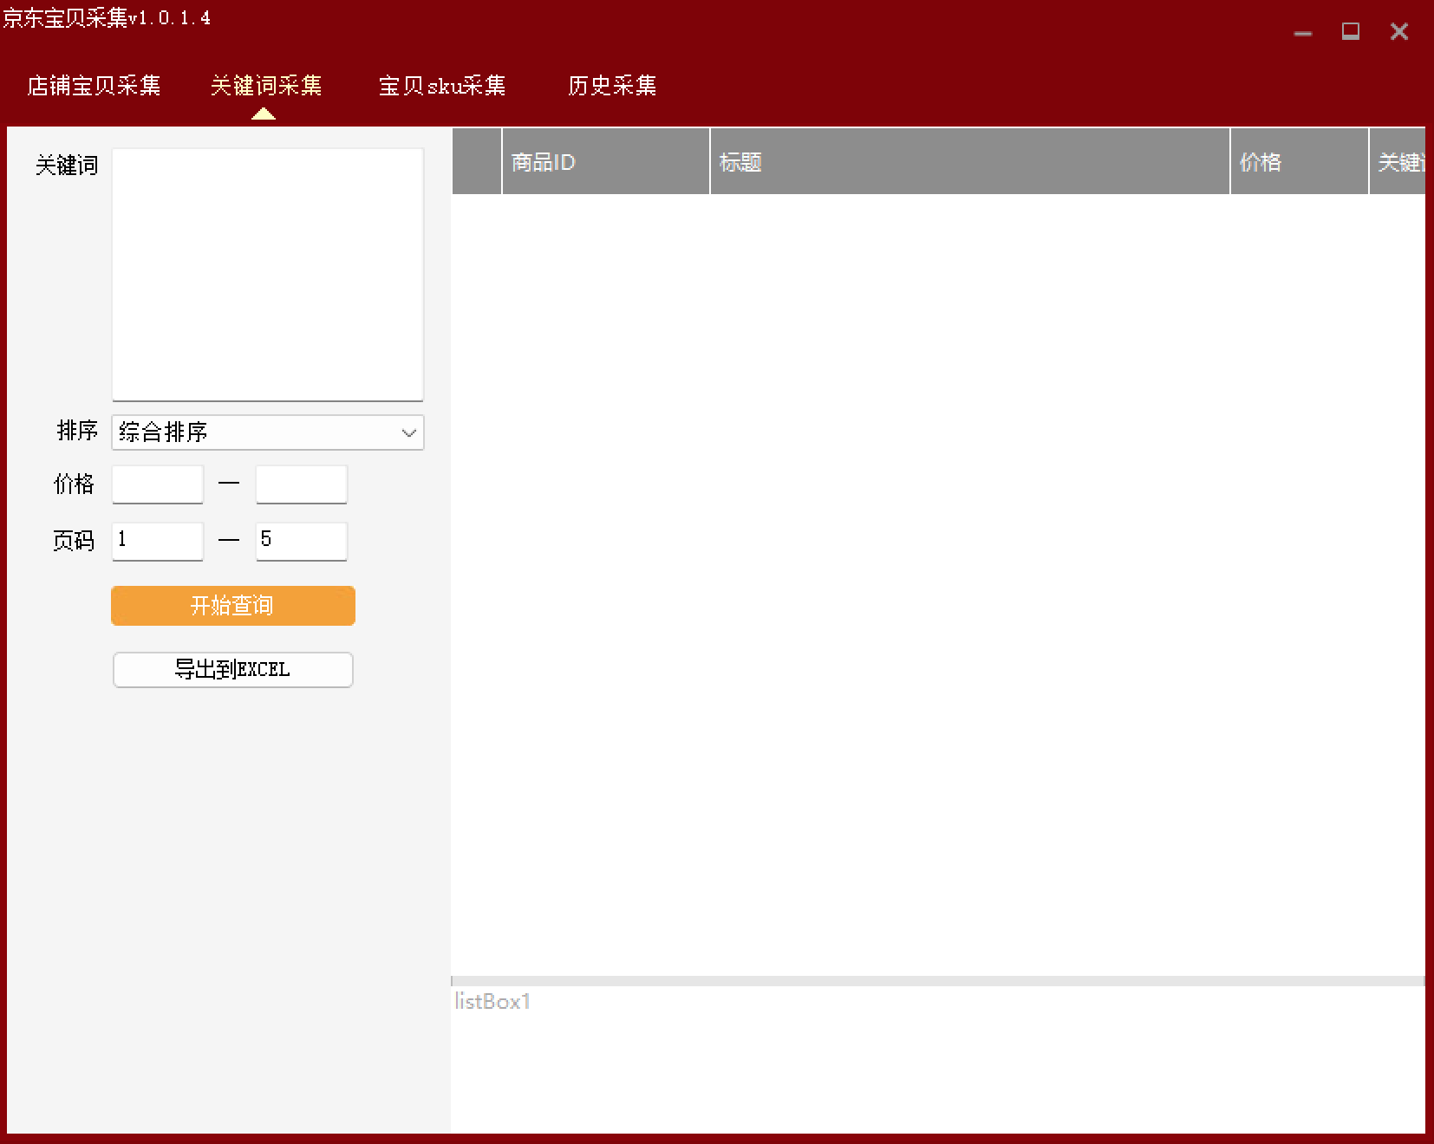Click the 商品ID column header
1434x1144 pixels.
(606, 161)
